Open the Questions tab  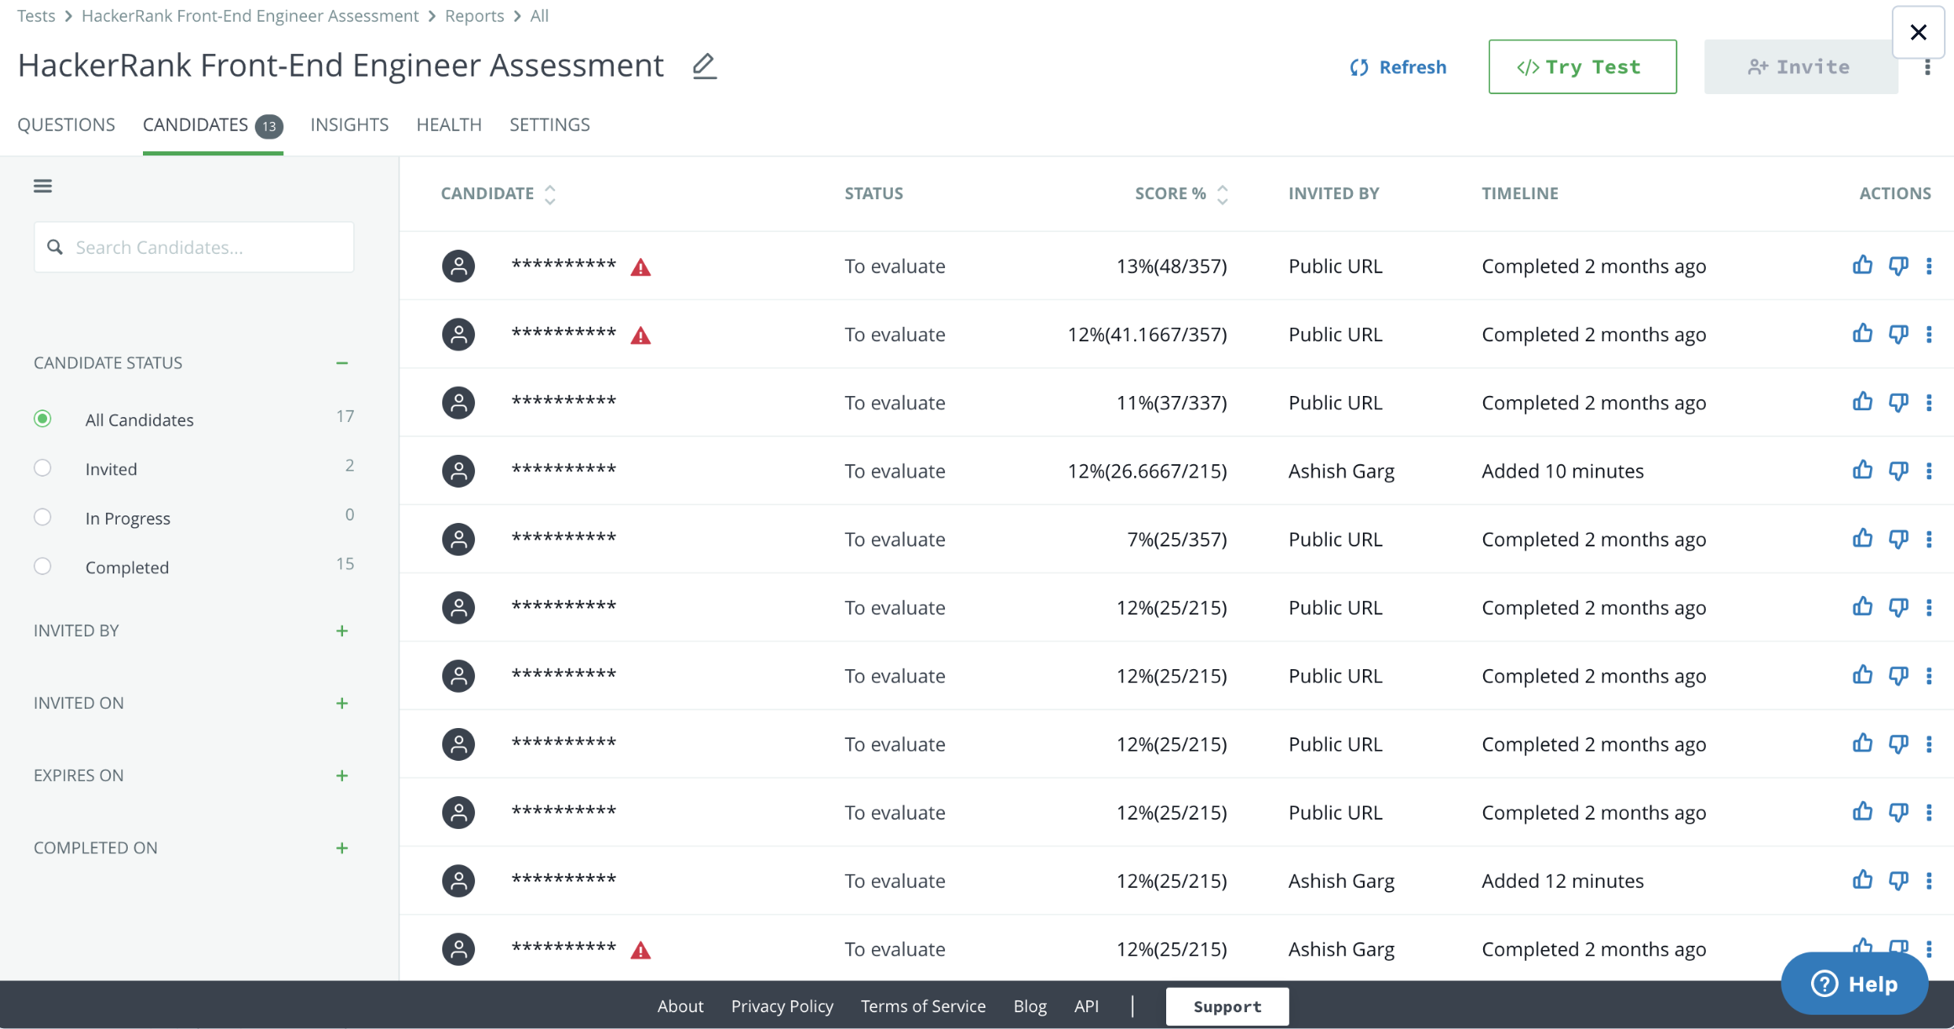tap(66, 124)
